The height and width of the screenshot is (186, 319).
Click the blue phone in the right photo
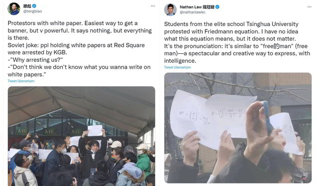click(267, 118)
